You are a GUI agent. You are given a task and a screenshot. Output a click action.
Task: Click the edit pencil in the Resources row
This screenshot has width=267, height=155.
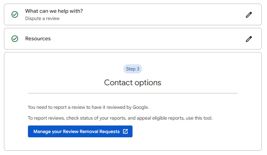point(249,39)
